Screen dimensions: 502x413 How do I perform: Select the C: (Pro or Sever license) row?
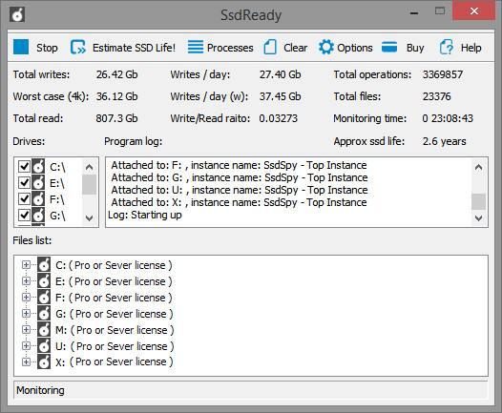click(114, 265)
